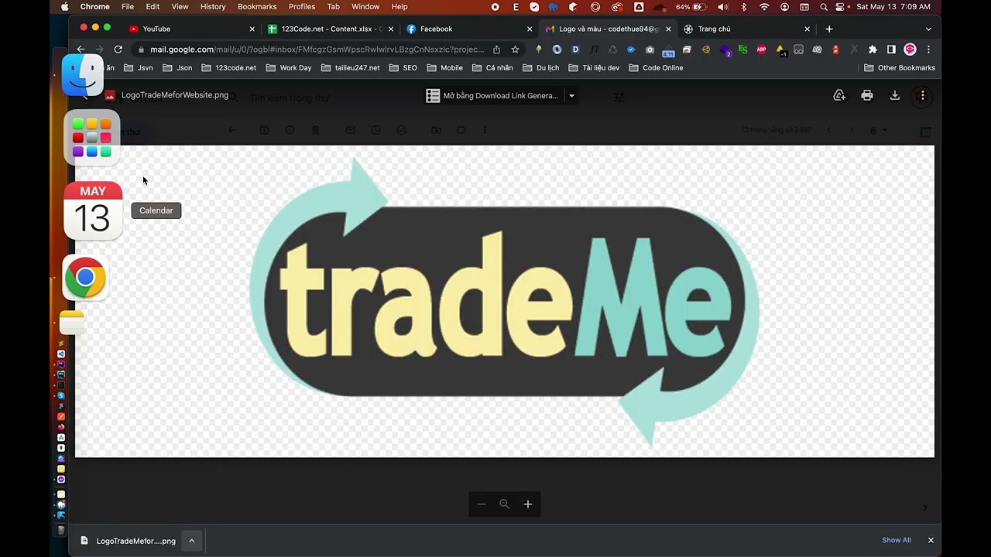Download the image using viewer download icon

tap(895, 96)
